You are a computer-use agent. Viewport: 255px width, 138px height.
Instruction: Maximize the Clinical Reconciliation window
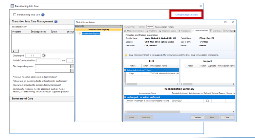[225, 22]
